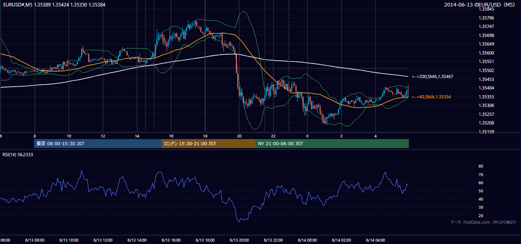The width and height of the screenshot is (521, 244).
Task: Select the 東京 08:00-15:30 JST session bar
Action: 98,144
